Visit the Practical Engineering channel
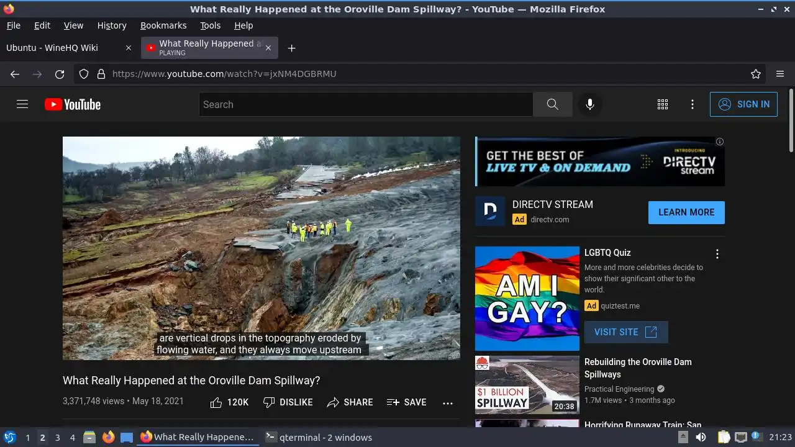This screenshot has height=447, width=795. point(619,389)
